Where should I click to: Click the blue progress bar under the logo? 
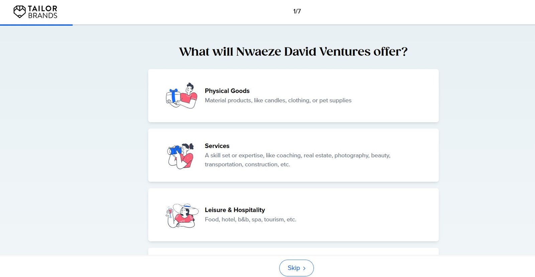pyautogui.click(x=36, y=25)
